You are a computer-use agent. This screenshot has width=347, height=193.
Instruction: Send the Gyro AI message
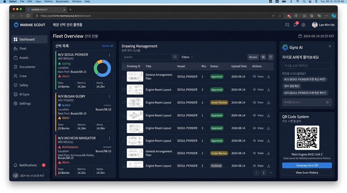(x=328, y=102)
